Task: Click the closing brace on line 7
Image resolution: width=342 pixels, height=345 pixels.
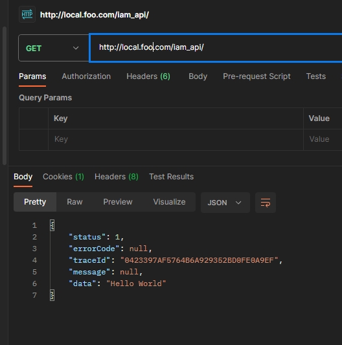Action: click(x=52, y=295)
